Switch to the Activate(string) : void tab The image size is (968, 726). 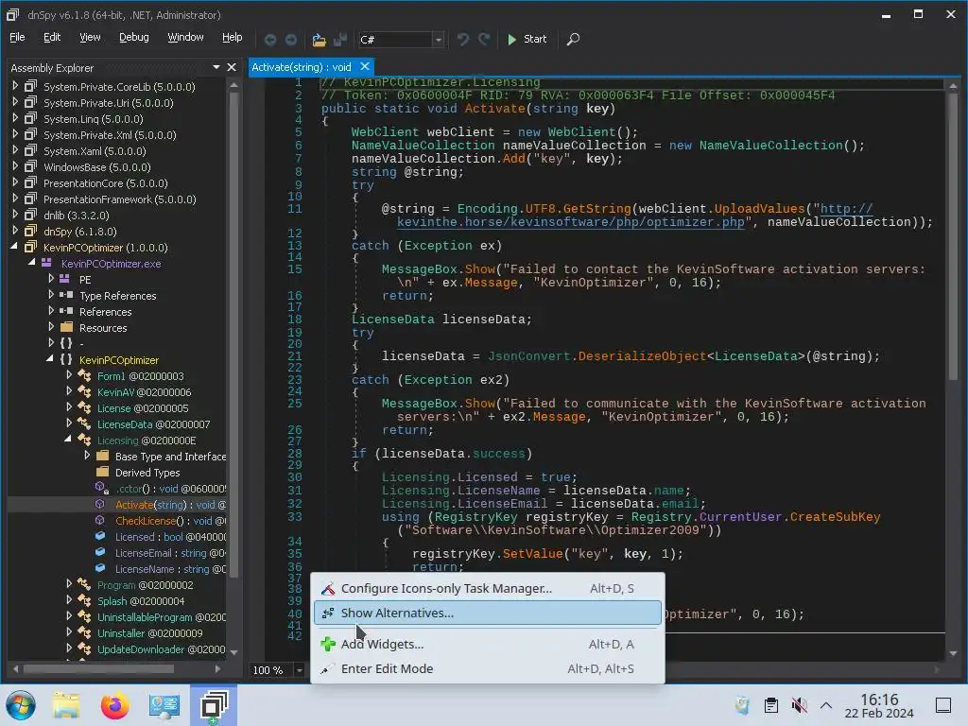click(302, 67)
